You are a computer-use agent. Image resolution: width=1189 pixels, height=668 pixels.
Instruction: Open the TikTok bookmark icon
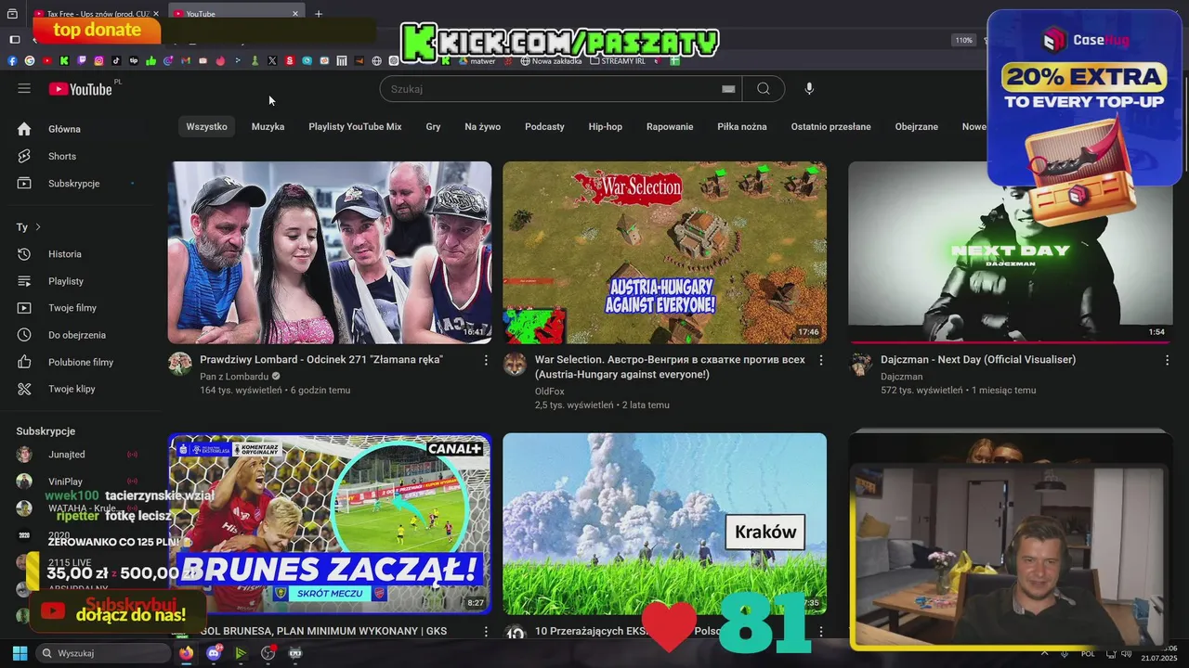click(116, 61)
